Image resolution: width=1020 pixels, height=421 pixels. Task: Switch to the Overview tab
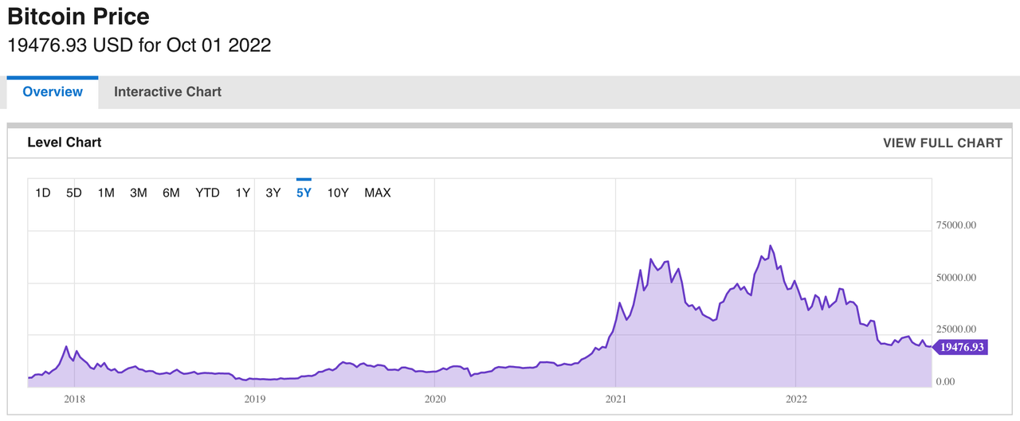53,92
